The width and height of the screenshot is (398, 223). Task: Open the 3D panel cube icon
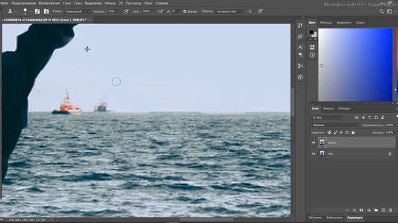pyautogui.click(x=300, y=77)
